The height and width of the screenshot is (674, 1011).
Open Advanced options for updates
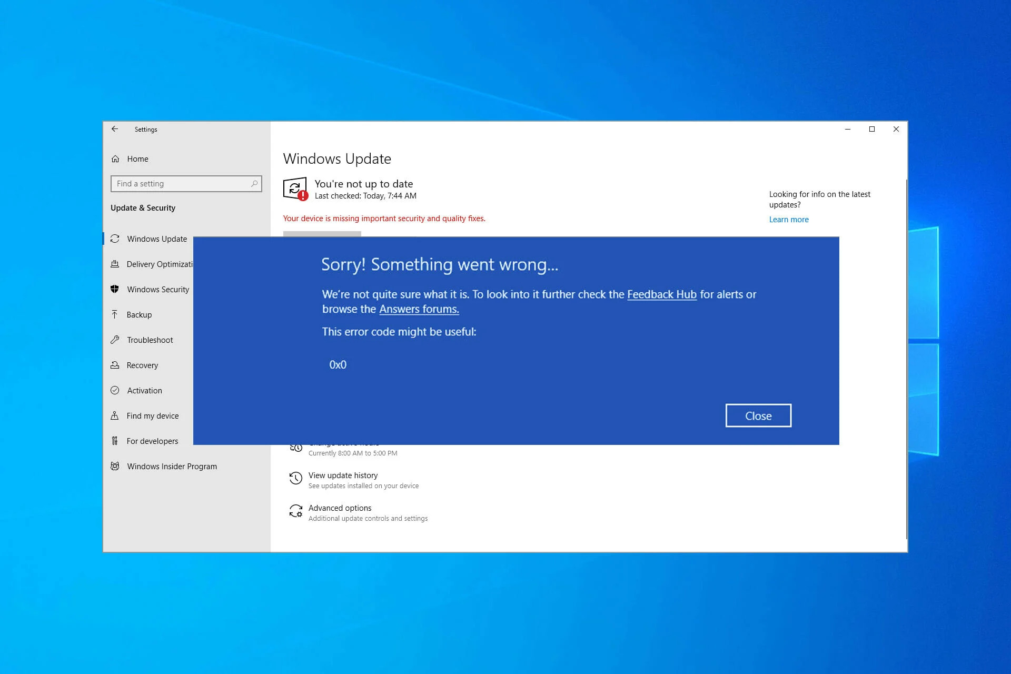click(x=340, y=508)
